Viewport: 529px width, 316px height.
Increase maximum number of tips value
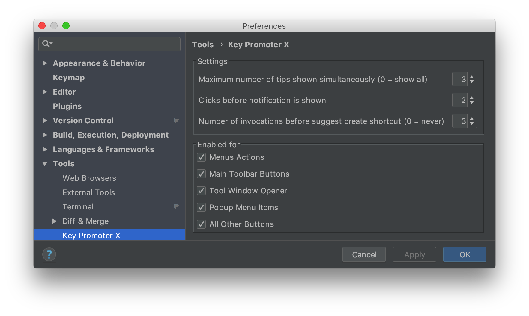[x=472, y=77]
